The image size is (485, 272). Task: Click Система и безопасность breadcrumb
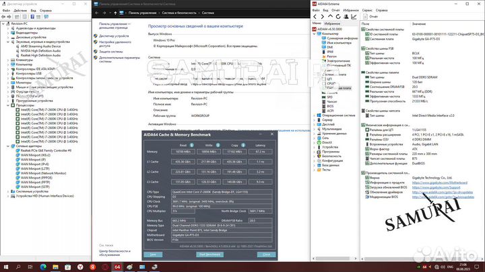[179, 13]
